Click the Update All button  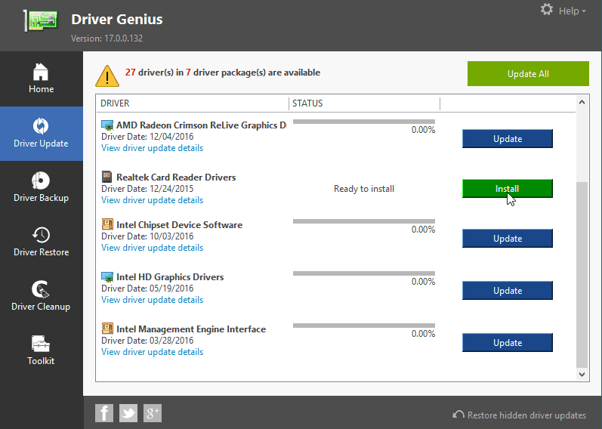pyautogui.click(x=528, y=74)
